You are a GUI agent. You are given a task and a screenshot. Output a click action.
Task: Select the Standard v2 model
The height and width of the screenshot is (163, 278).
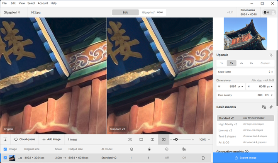tap(245, 118)
